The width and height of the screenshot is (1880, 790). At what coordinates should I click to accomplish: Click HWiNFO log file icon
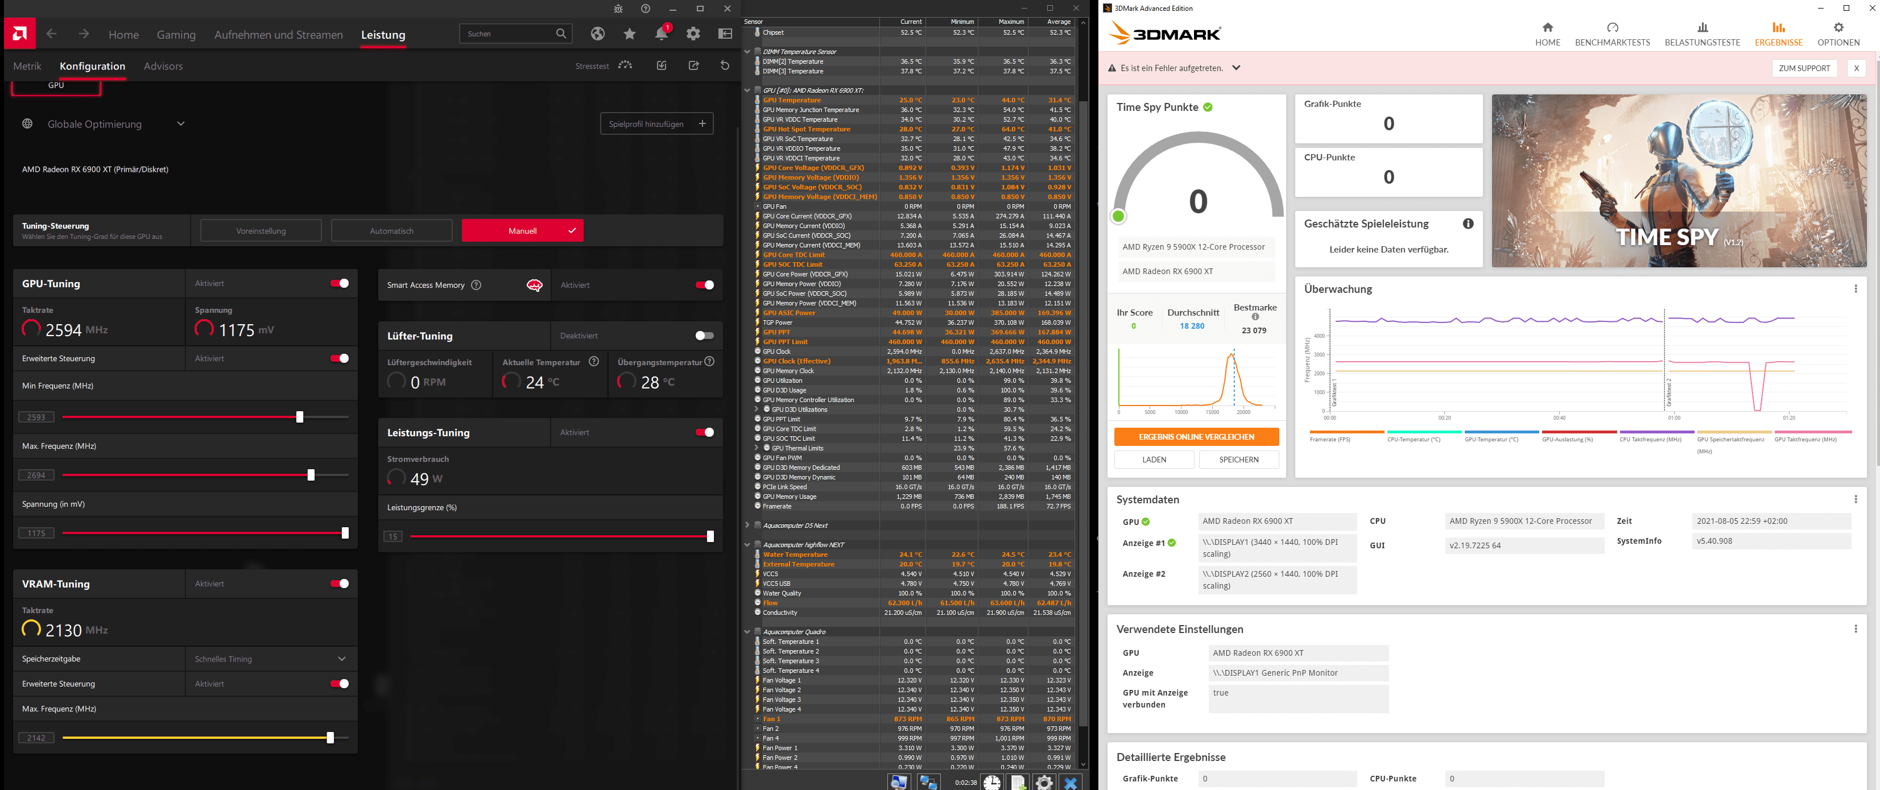(x=1018, y=782)
